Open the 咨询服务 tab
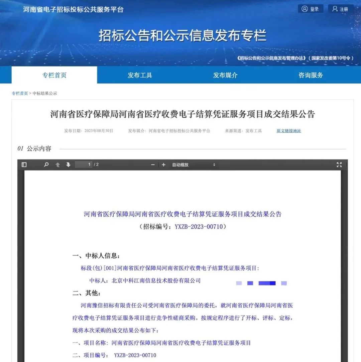 (311, 75)
